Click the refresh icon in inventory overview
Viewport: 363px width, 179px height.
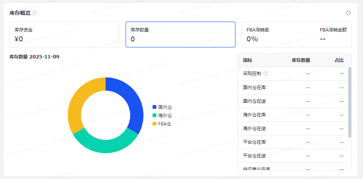(x=348, y=13)
